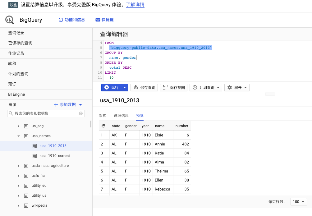Click the utility_us dataset icon
Viewport: 312px width, 216px height.
click(26, 196)
